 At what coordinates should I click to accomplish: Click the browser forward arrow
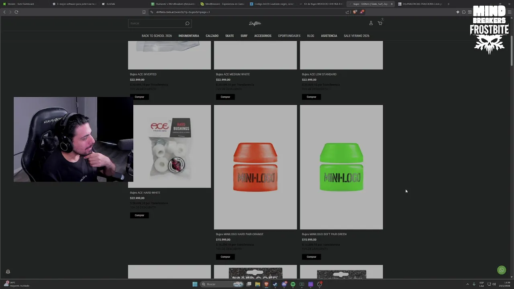(x=10, y=12)
